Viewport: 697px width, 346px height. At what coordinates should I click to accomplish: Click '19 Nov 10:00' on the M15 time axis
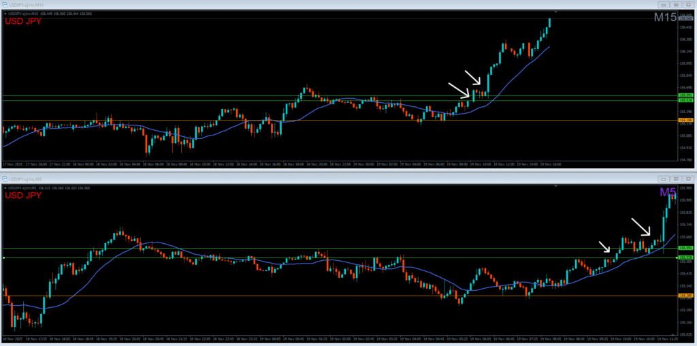(x=481, y=164)
